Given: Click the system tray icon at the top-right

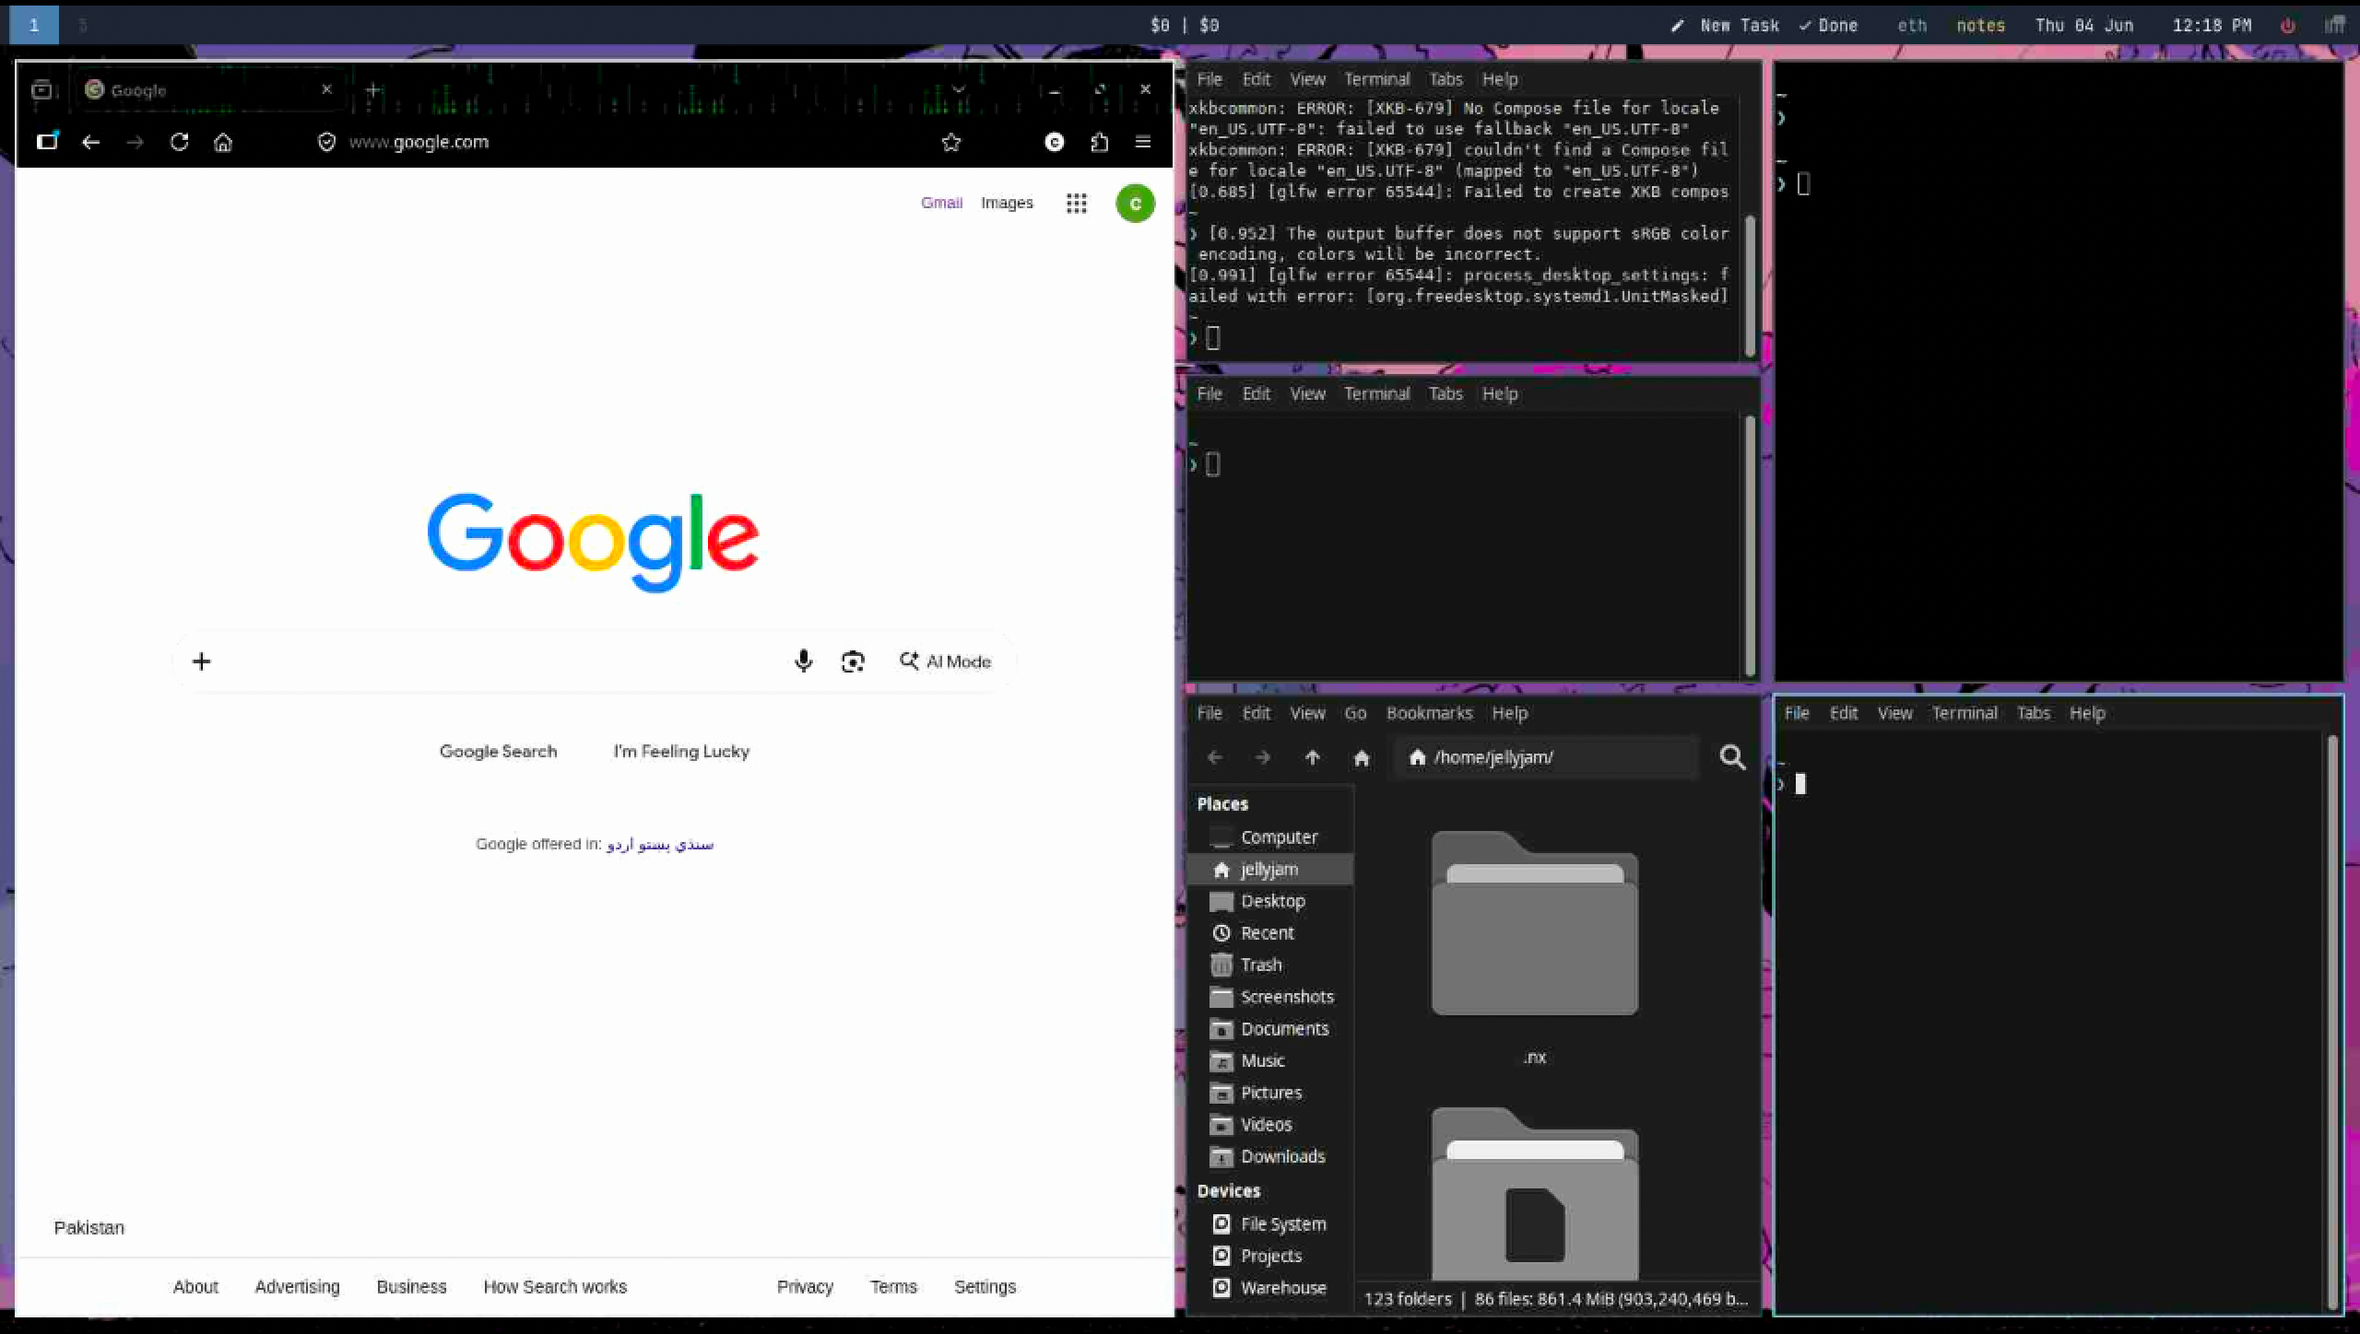Looking at the screenshot, I should (2334, 25).
